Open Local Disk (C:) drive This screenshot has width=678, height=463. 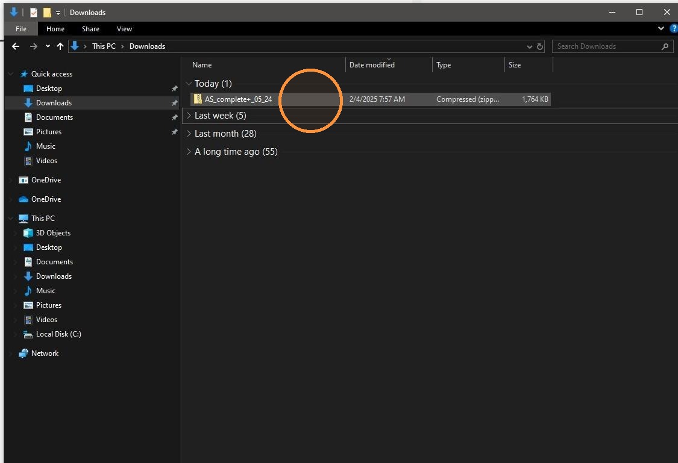tap(58, 334)
